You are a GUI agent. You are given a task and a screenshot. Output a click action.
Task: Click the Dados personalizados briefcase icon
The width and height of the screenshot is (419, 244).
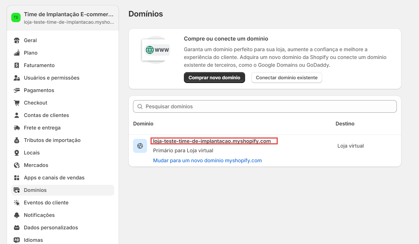tap(17, 228)
